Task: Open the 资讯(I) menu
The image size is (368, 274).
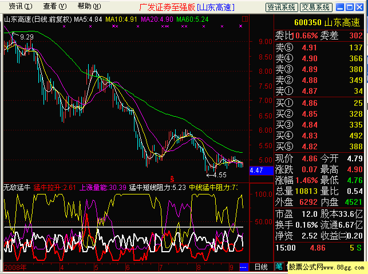Action: [x=21, y=6]
